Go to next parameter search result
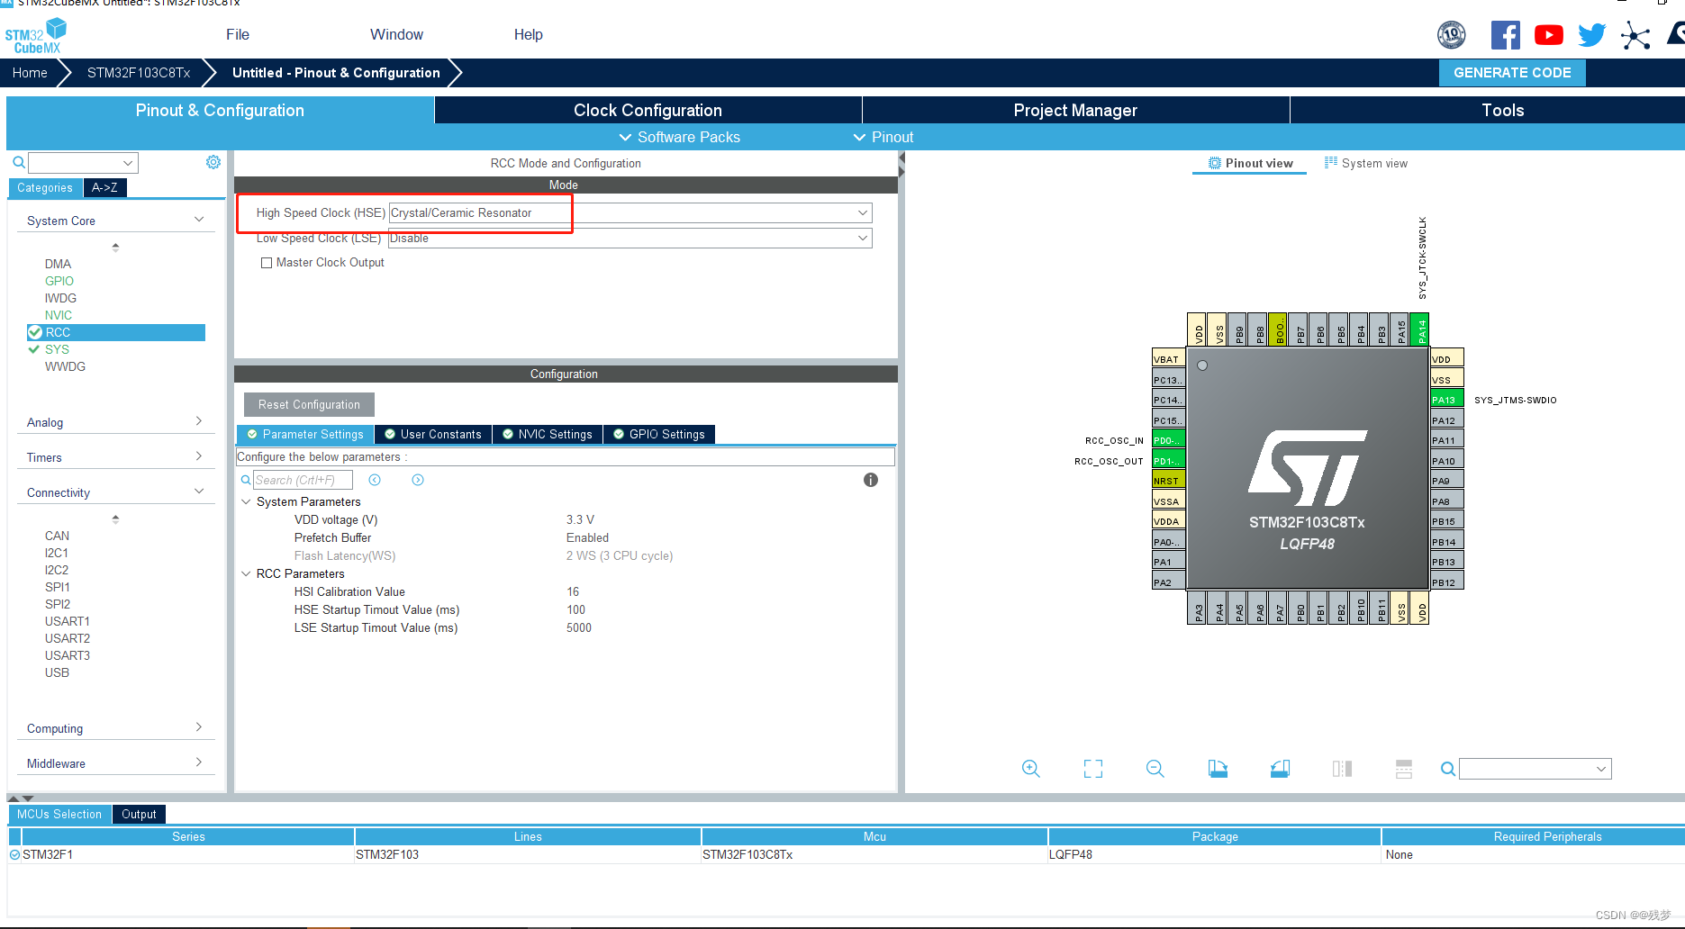This screenshot has width=1685, height=929. pyautogui.click(x=418, y=480)
